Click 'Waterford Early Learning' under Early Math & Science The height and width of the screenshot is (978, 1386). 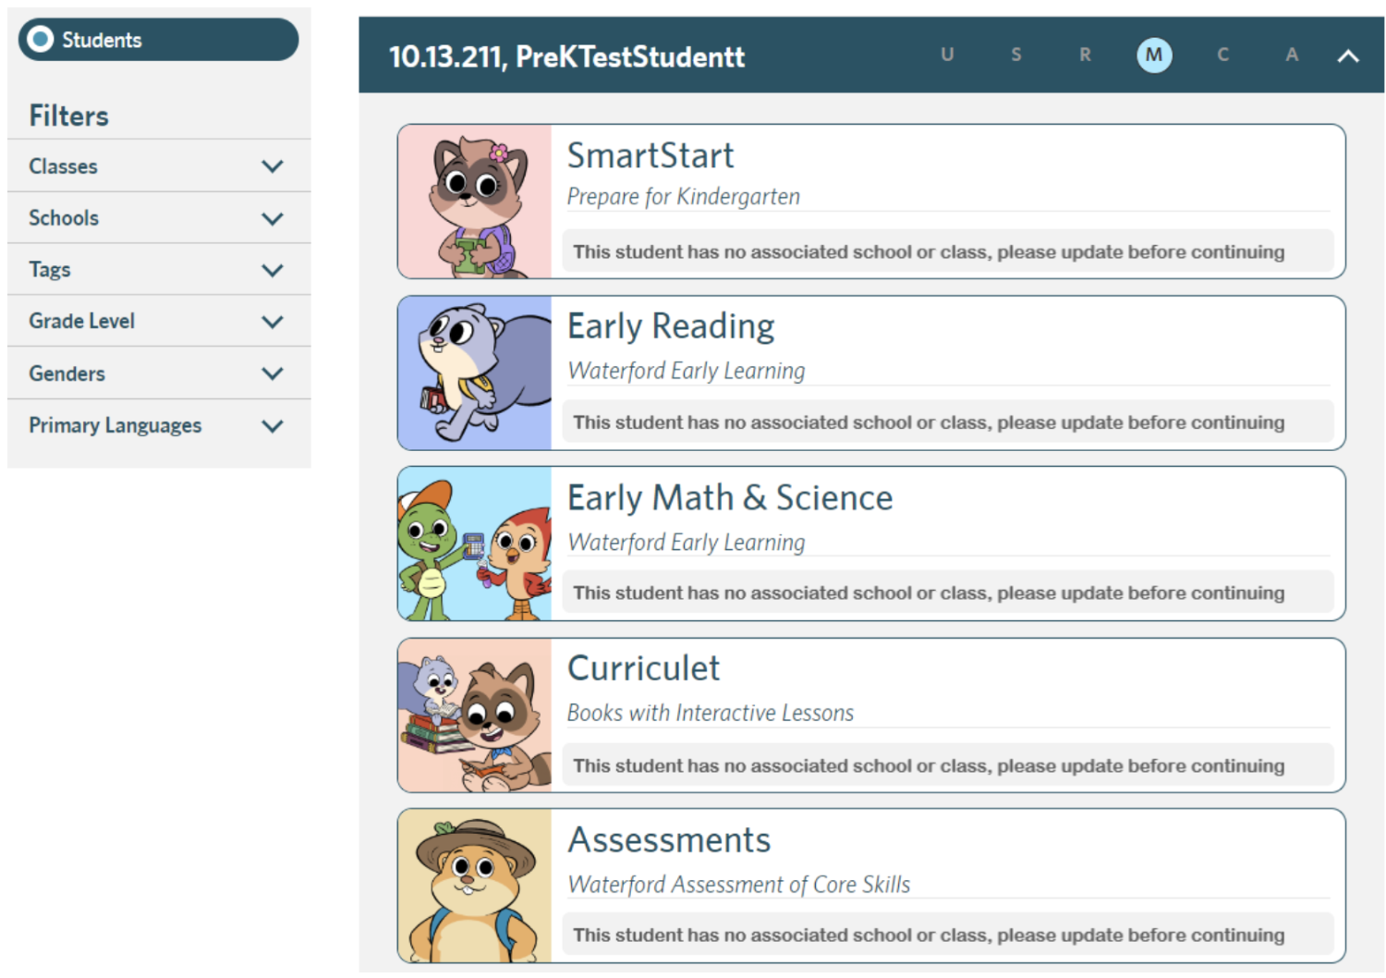(x=686, y=542)
